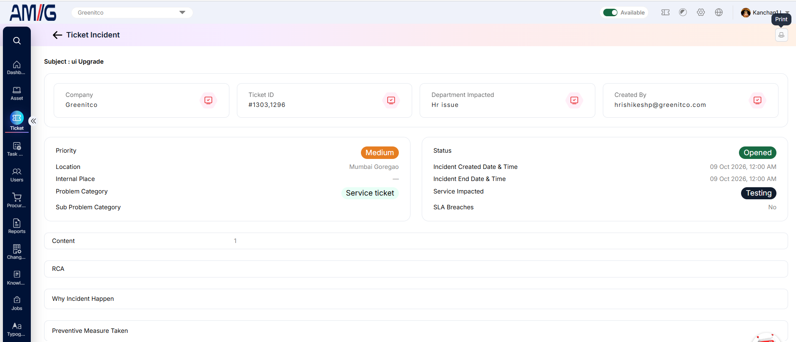Select the Why Incident Happen row

(416, 299)
